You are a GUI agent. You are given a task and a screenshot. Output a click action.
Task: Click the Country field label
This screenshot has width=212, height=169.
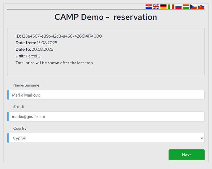(x=20, y=128)
